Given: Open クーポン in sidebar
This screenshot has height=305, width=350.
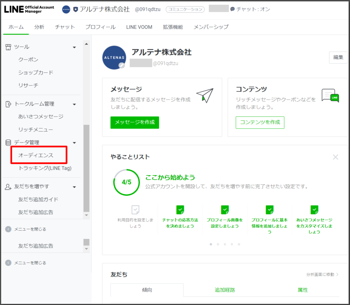Looking at the screenshot, I should 28,60.
